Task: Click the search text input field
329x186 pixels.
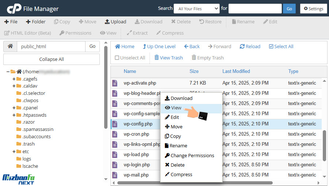Action: pyautogui.click(x=255, y=9)
